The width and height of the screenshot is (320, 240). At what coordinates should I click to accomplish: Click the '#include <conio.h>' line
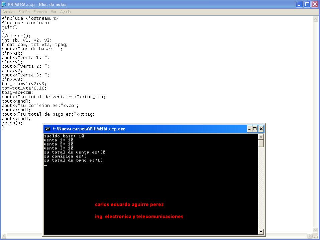click(25, 23)
